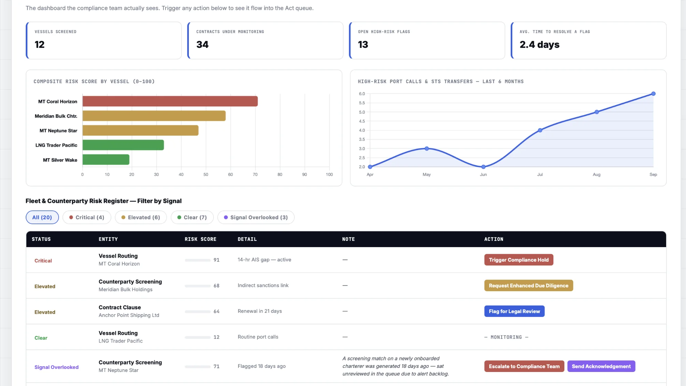Click the MT Coral Horizon risk bar
Screen dimensions: 686x386
click(x=170, y=101)
